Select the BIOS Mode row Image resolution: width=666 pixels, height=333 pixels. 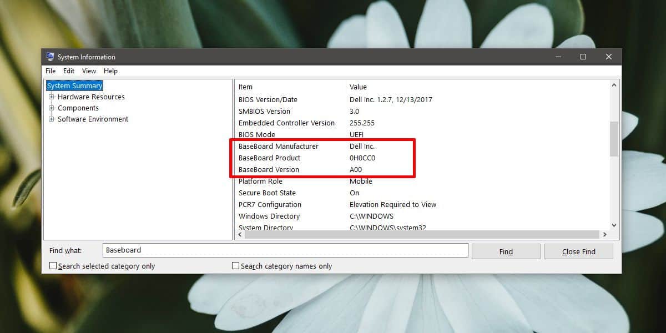pyautogui.click(x=422, y=135)
